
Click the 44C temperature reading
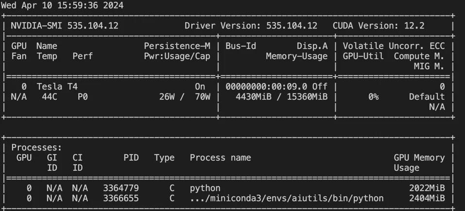coord(49,97)
